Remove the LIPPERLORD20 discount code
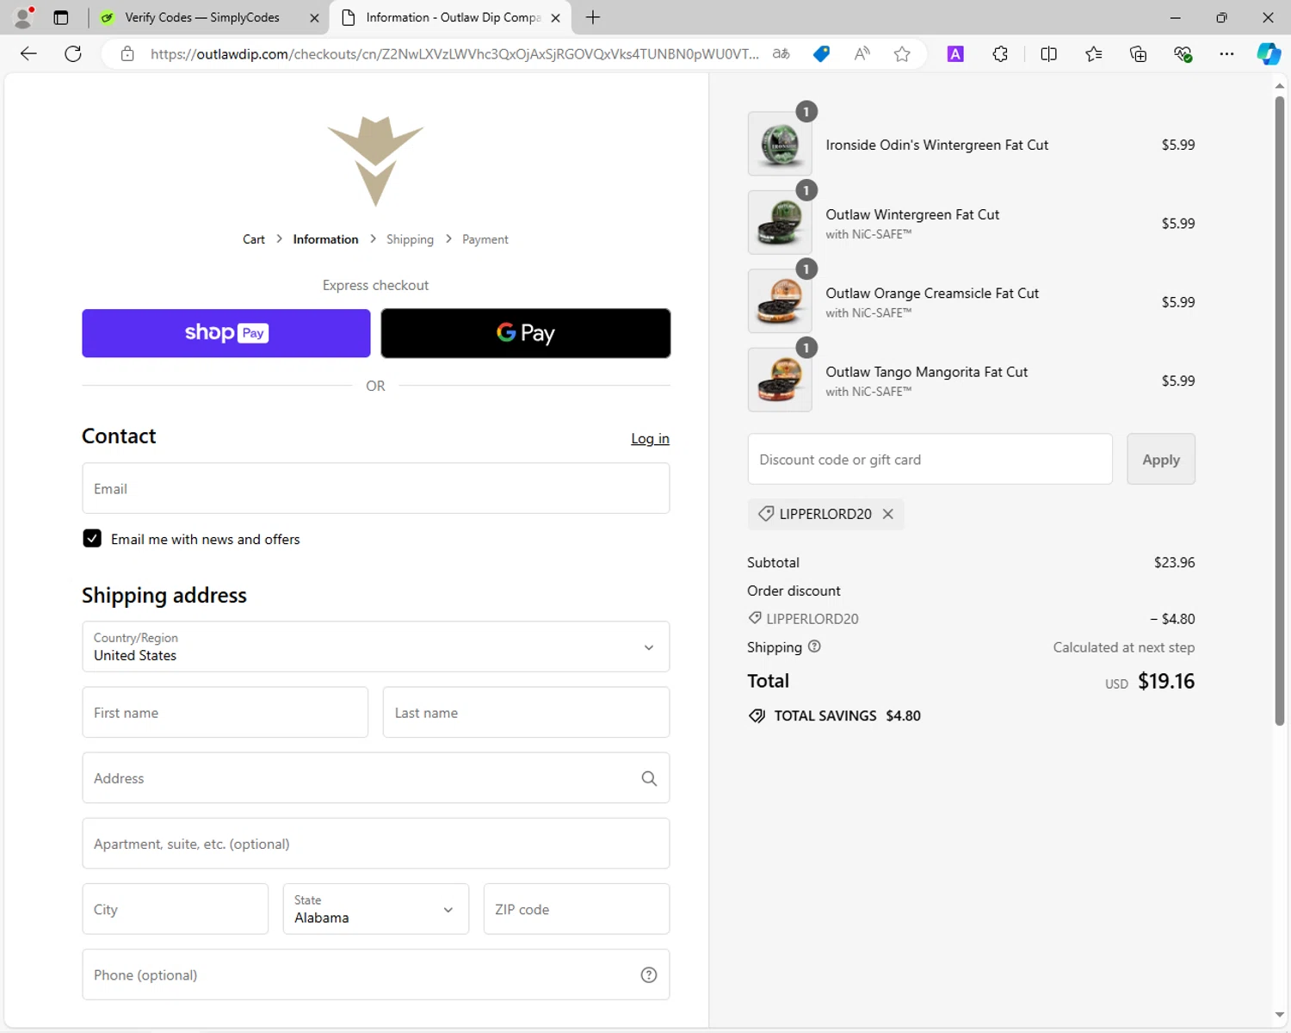The height and width of the screenshot is (1033, 1291). 888,514
